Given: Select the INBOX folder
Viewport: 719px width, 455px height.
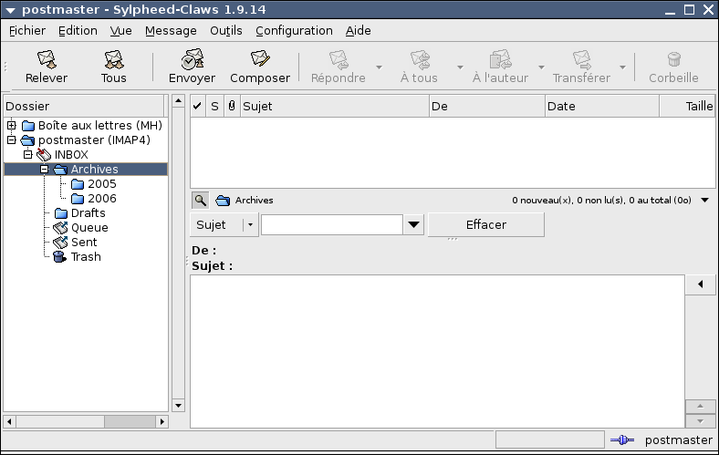Looking at the screenshot, I should point(71,155).
